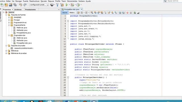Toggle Highlight Search in editor toolbar
The image size is (182, 102).
102,12
